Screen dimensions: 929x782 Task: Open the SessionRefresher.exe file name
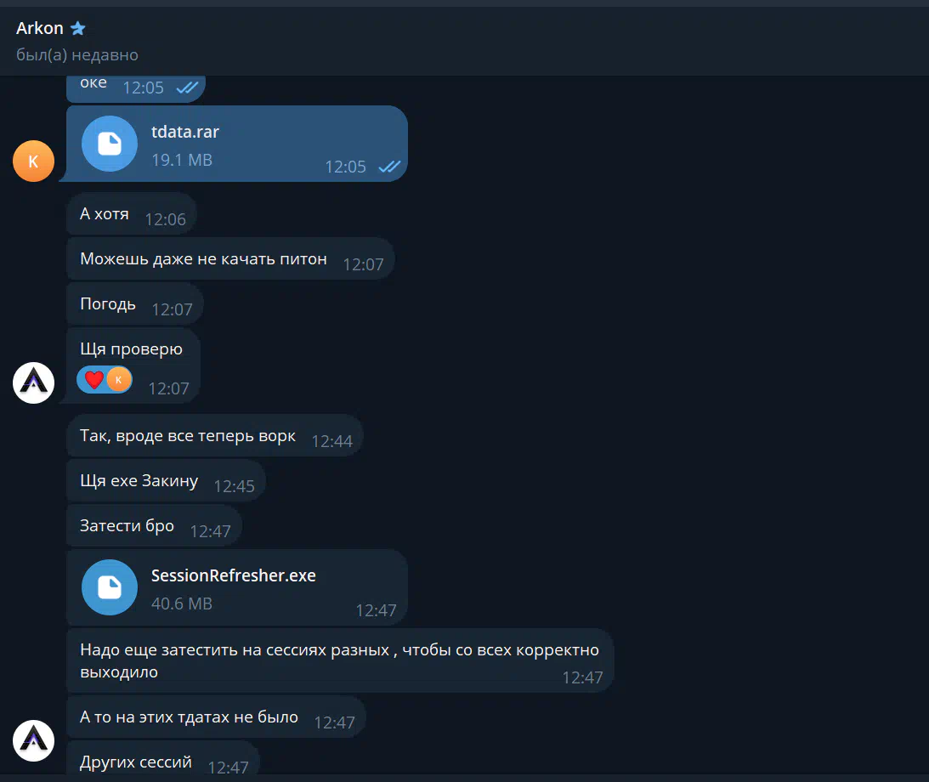[234, 575]
